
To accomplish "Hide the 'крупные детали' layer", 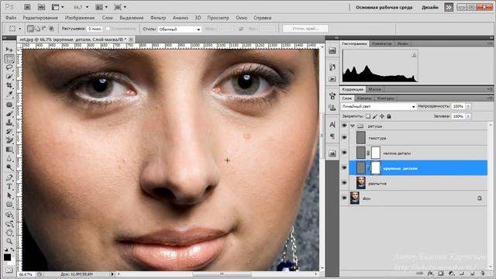I will pos(344,167).
